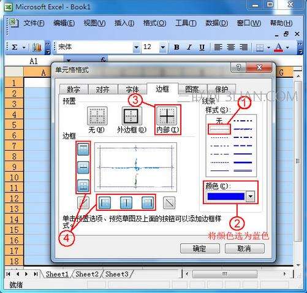Switch to the 保护 tab
The height and width of the screenshot is (293, 307).
click(221, 89)
